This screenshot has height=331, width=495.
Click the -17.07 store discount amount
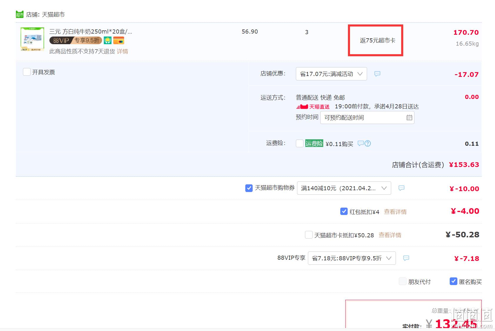[x=466, y=75]
